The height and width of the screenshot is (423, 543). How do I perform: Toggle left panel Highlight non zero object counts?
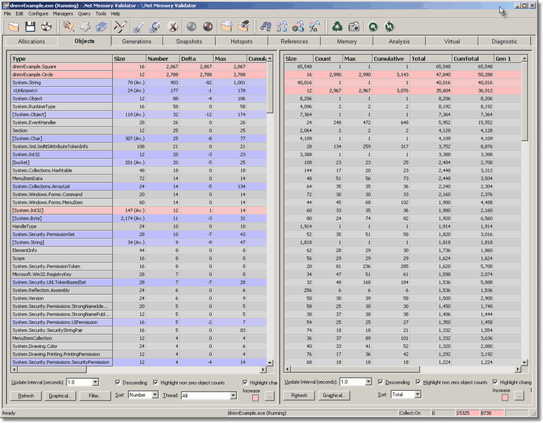click(x=156, y=382)
